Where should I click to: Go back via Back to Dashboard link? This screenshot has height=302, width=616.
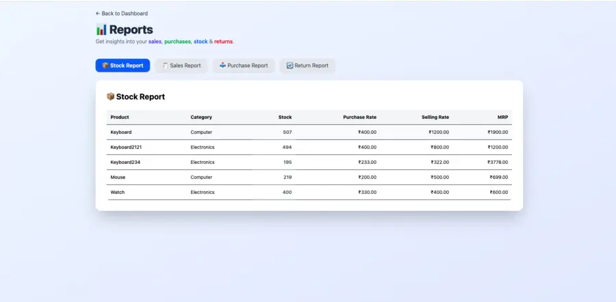click(x=122, y=14)
